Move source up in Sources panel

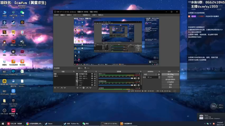click(x=87, y=88)
